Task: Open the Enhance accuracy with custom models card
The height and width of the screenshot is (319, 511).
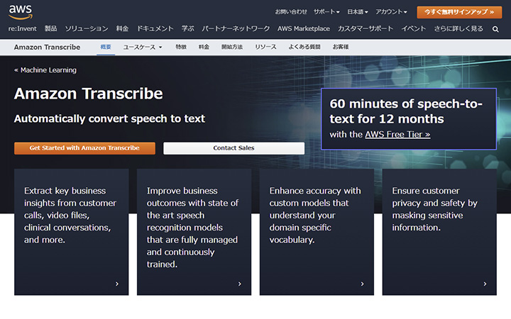Action: tap(317, 232)
